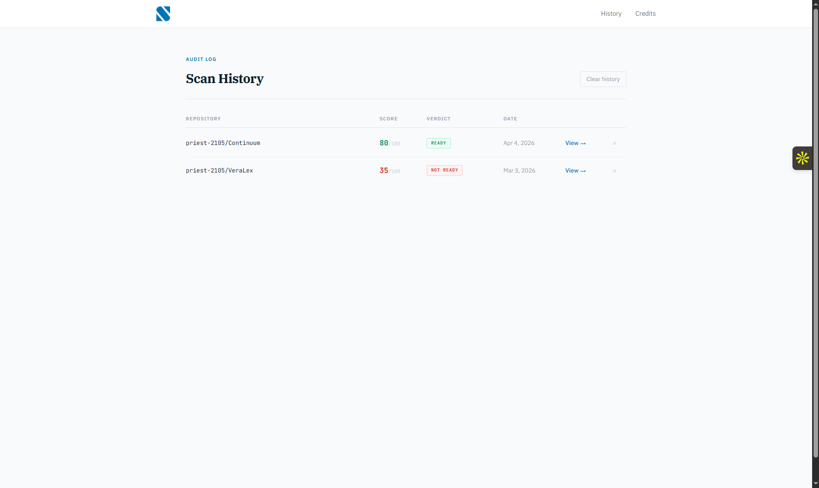Click the green READY verdict badge

439,143
